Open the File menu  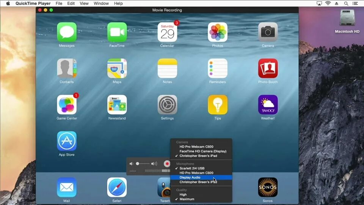pyautogui.click(x=59, y=3)
